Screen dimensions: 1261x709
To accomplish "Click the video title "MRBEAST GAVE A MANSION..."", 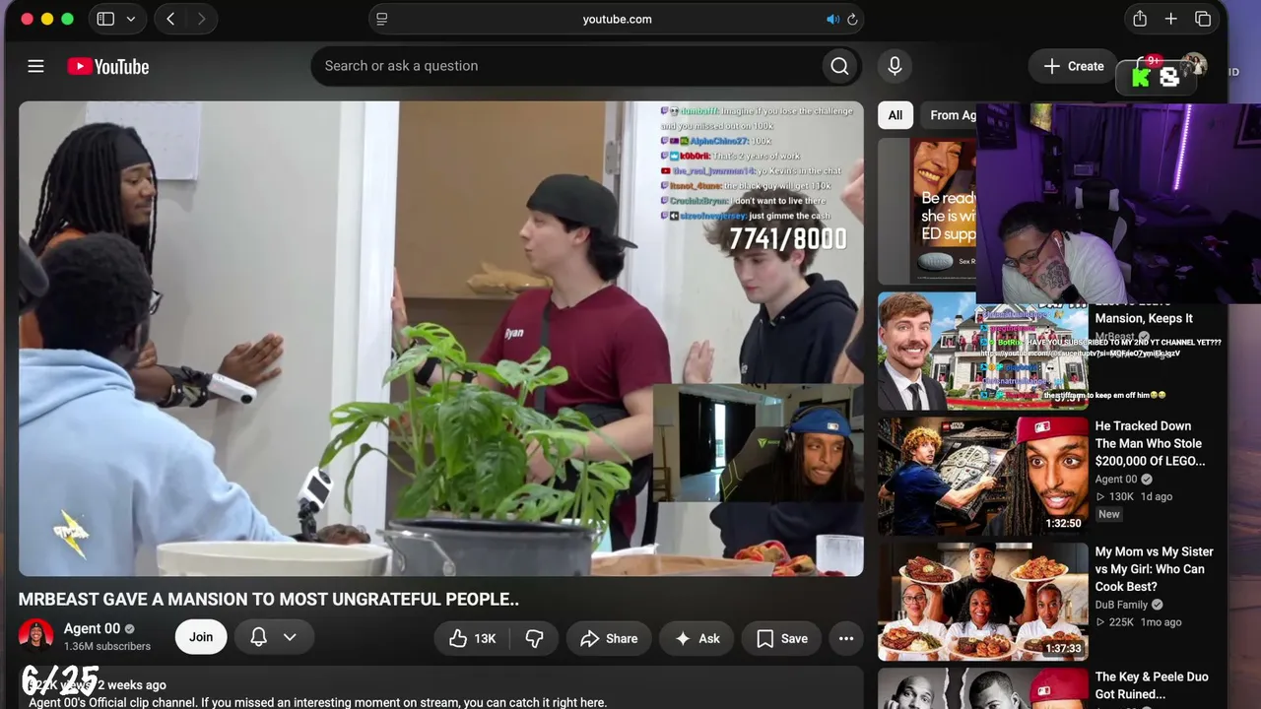I will [x=269, y=599].
